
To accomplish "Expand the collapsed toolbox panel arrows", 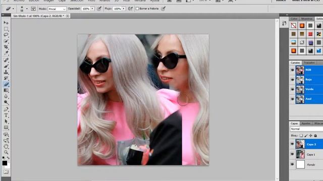I will click(3, 15).
